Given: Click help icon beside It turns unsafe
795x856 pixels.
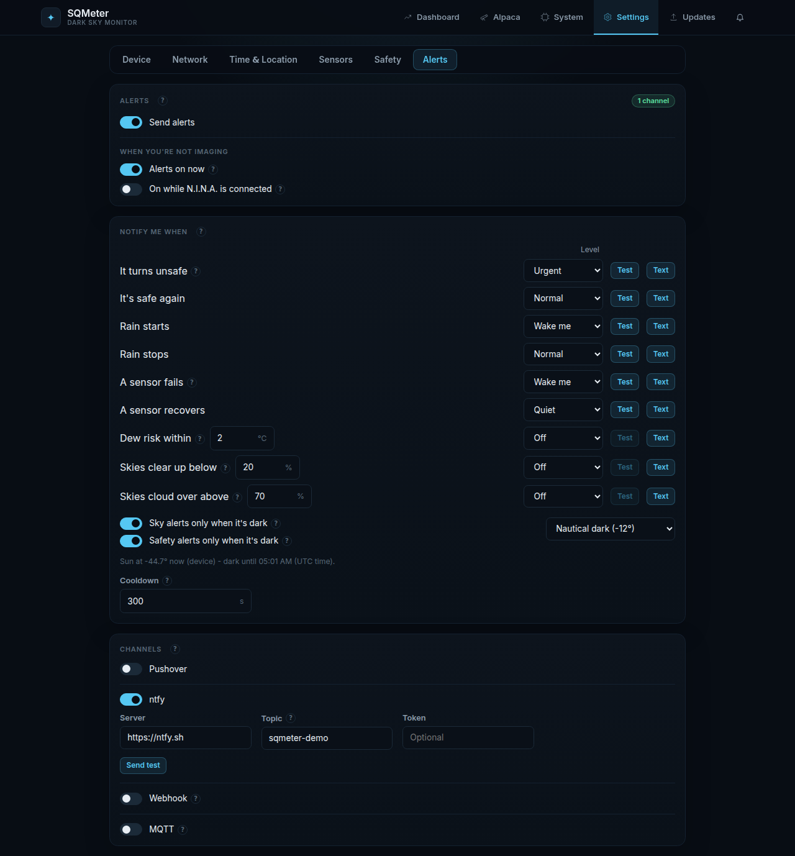Looking at the screenshot, I should [x=196, y=271].
